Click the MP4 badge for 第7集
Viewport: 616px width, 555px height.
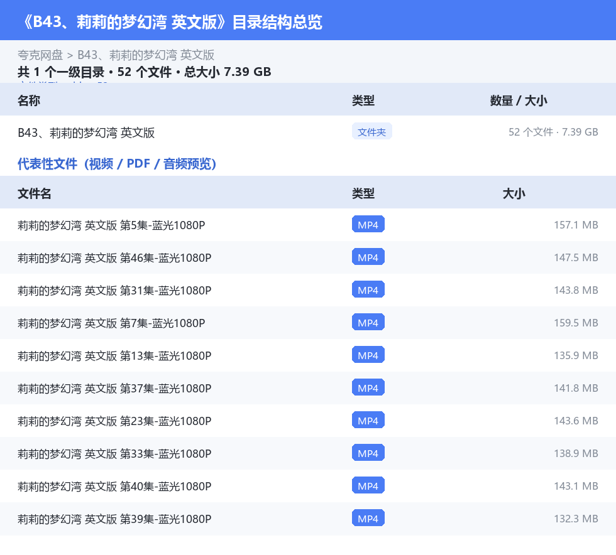(x=368, y=322)
